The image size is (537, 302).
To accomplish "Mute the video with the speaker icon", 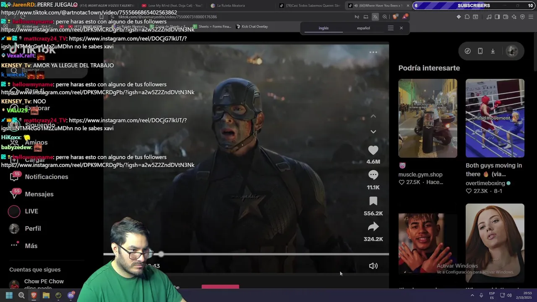I will coord(373,266).
